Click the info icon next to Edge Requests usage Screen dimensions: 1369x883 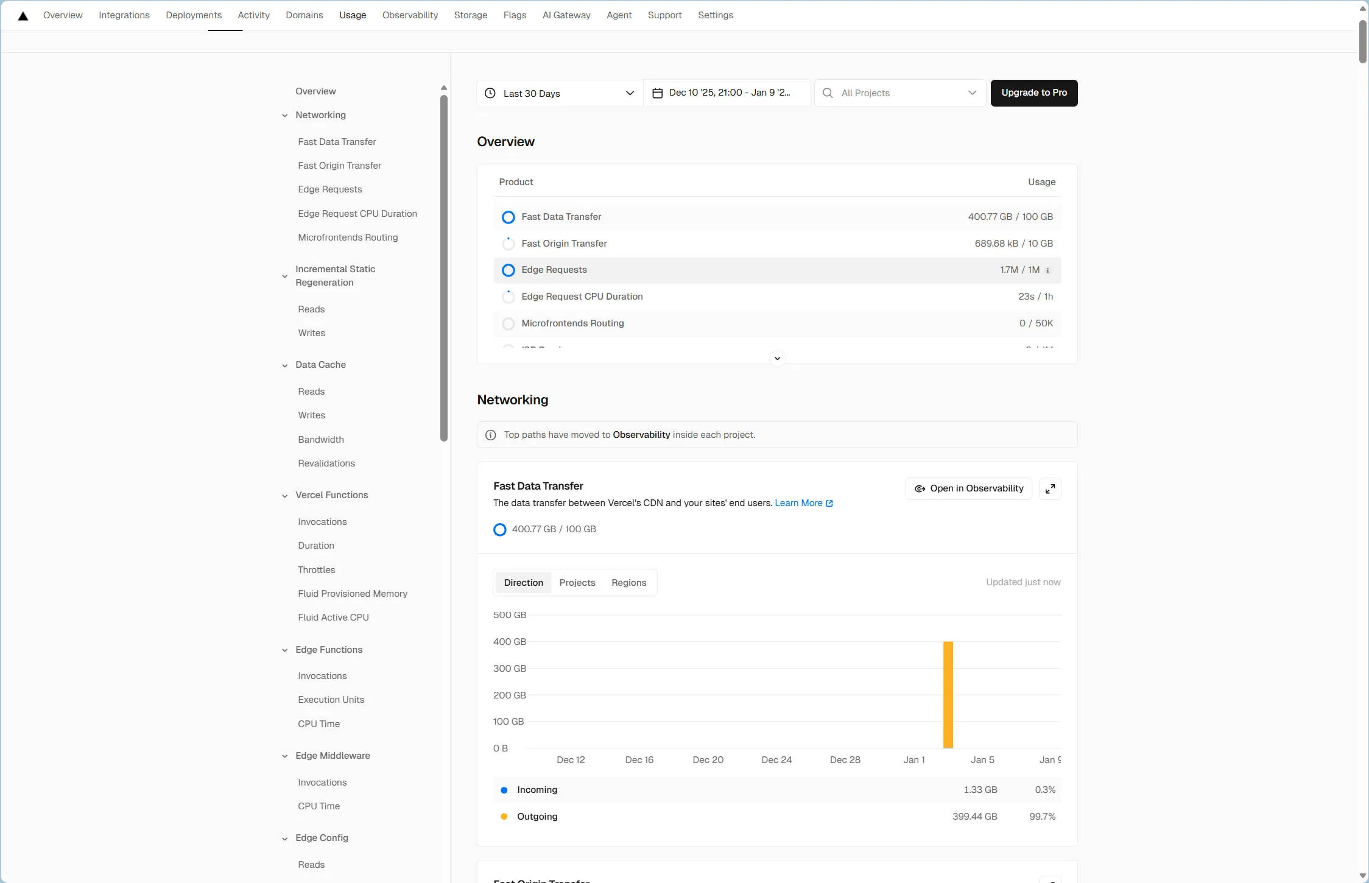click(x=1047, y=270)
